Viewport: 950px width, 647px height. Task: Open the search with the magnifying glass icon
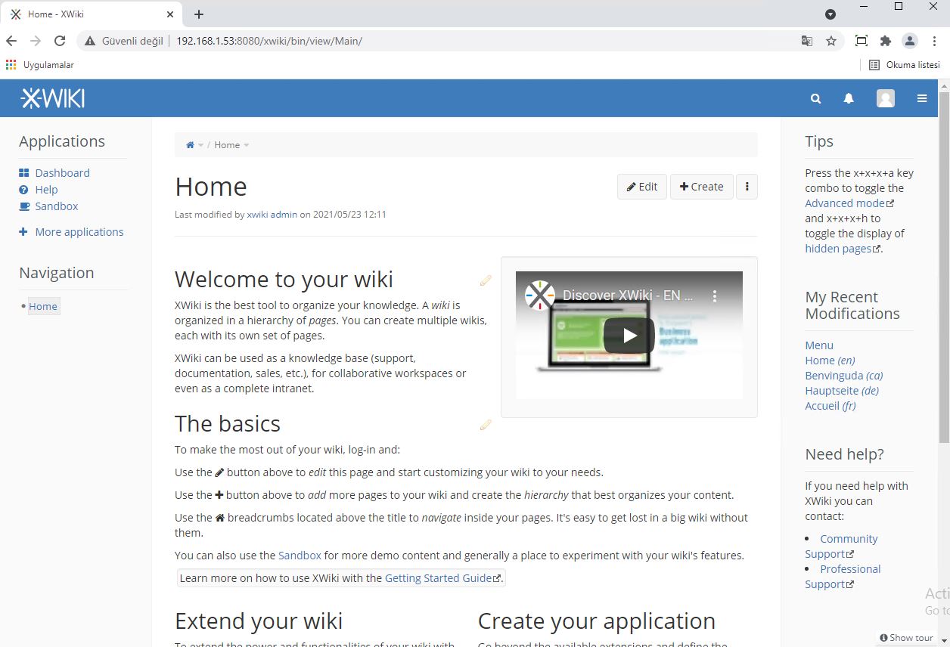click(815, 98)
